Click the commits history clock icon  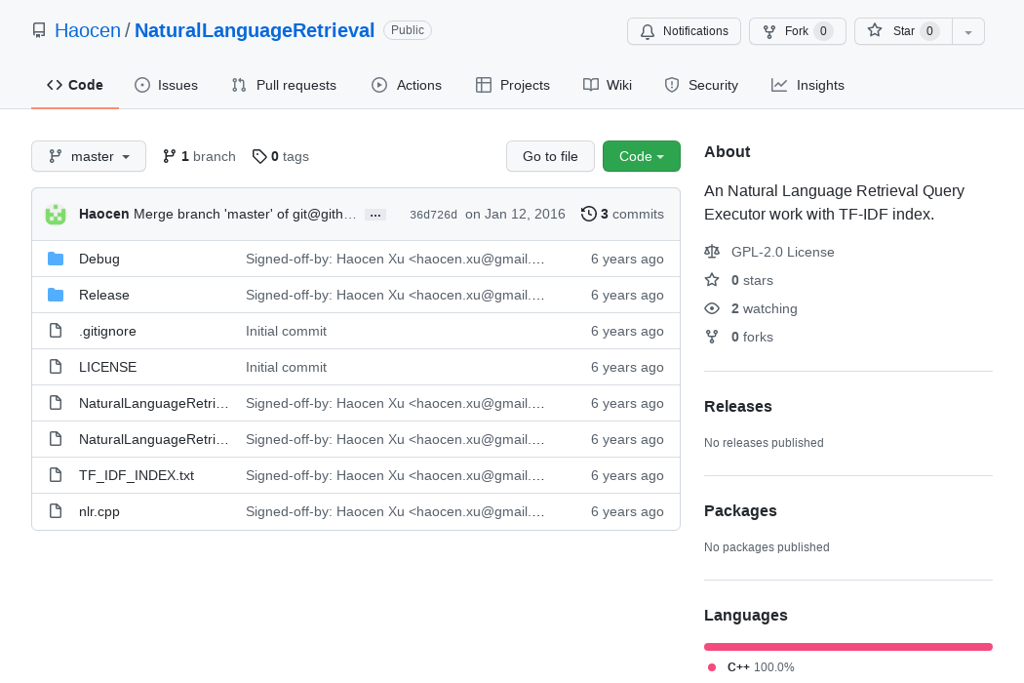(588, 214)
